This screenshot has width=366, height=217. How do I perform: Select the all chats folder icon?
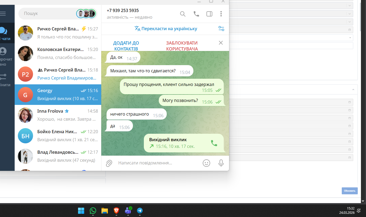coord(3,31)
